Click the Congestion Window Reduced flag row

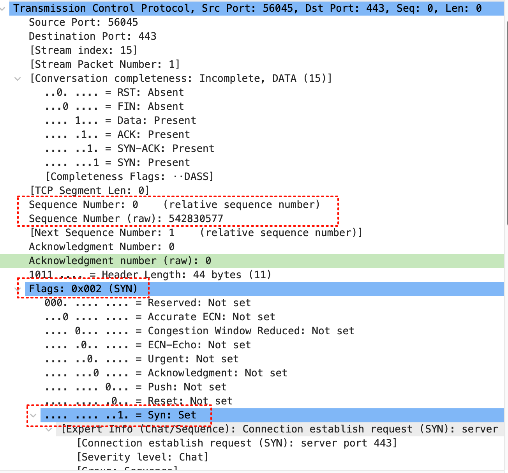click(x=199, y=331)
